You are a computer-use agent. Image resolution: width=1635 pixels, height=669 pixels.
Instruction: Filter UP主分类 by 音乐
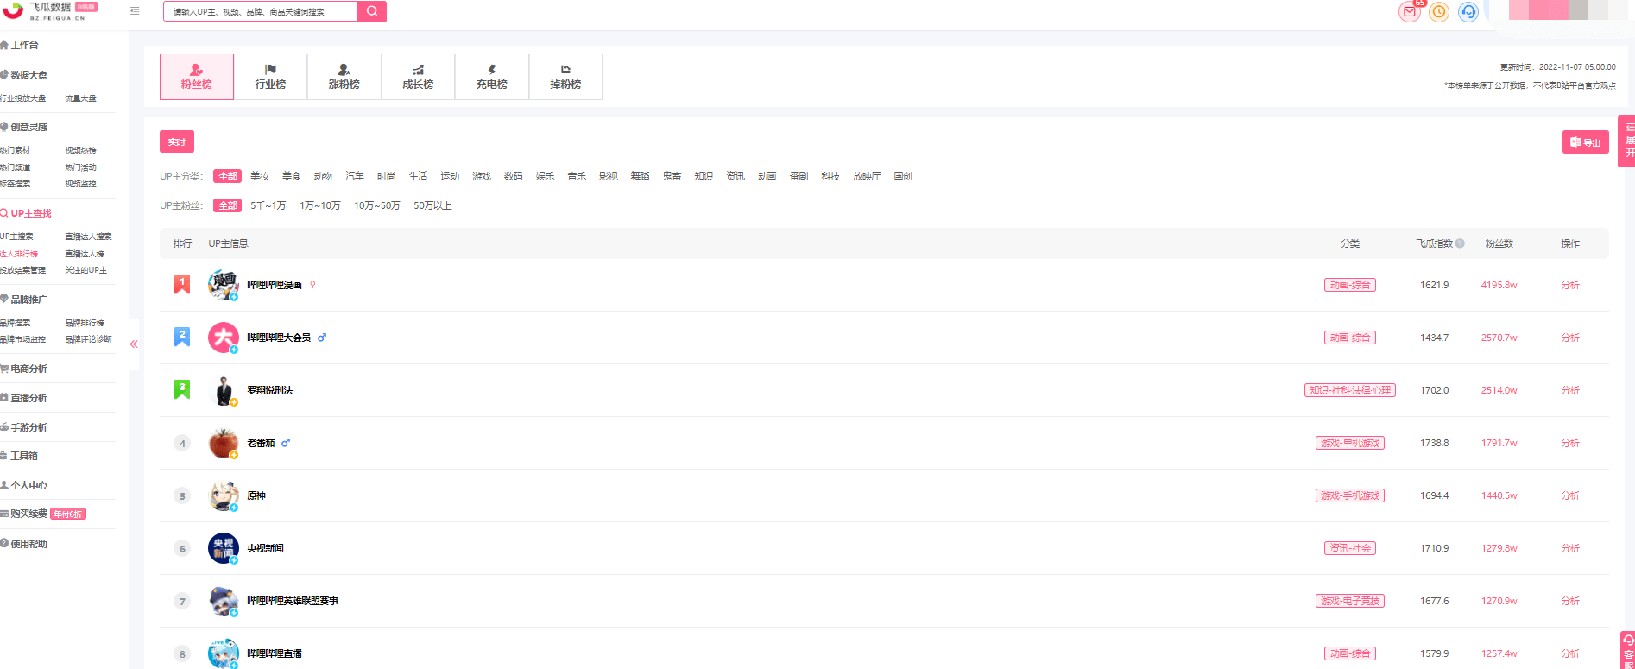577,176
